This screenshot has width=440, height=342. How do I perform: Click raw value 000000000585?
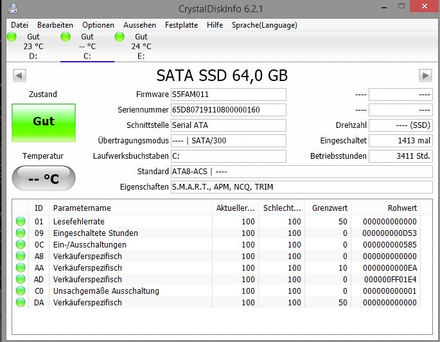click(x=389, y=244)
